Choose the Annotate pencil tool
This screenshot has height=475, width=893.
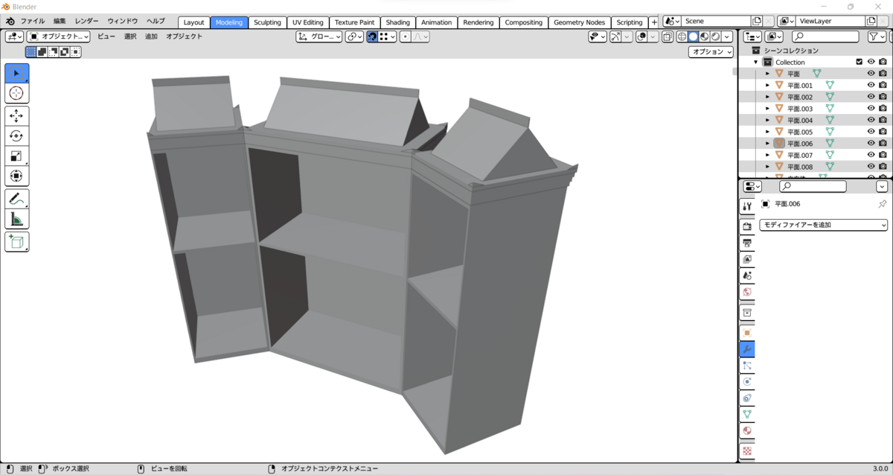point(16,199)
